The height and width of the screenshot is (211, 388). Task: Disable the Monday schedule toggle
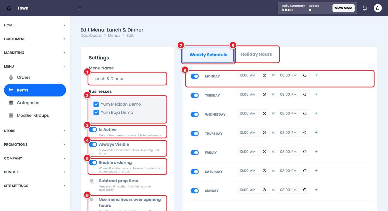pyautogui.click(x=195, y=76)
